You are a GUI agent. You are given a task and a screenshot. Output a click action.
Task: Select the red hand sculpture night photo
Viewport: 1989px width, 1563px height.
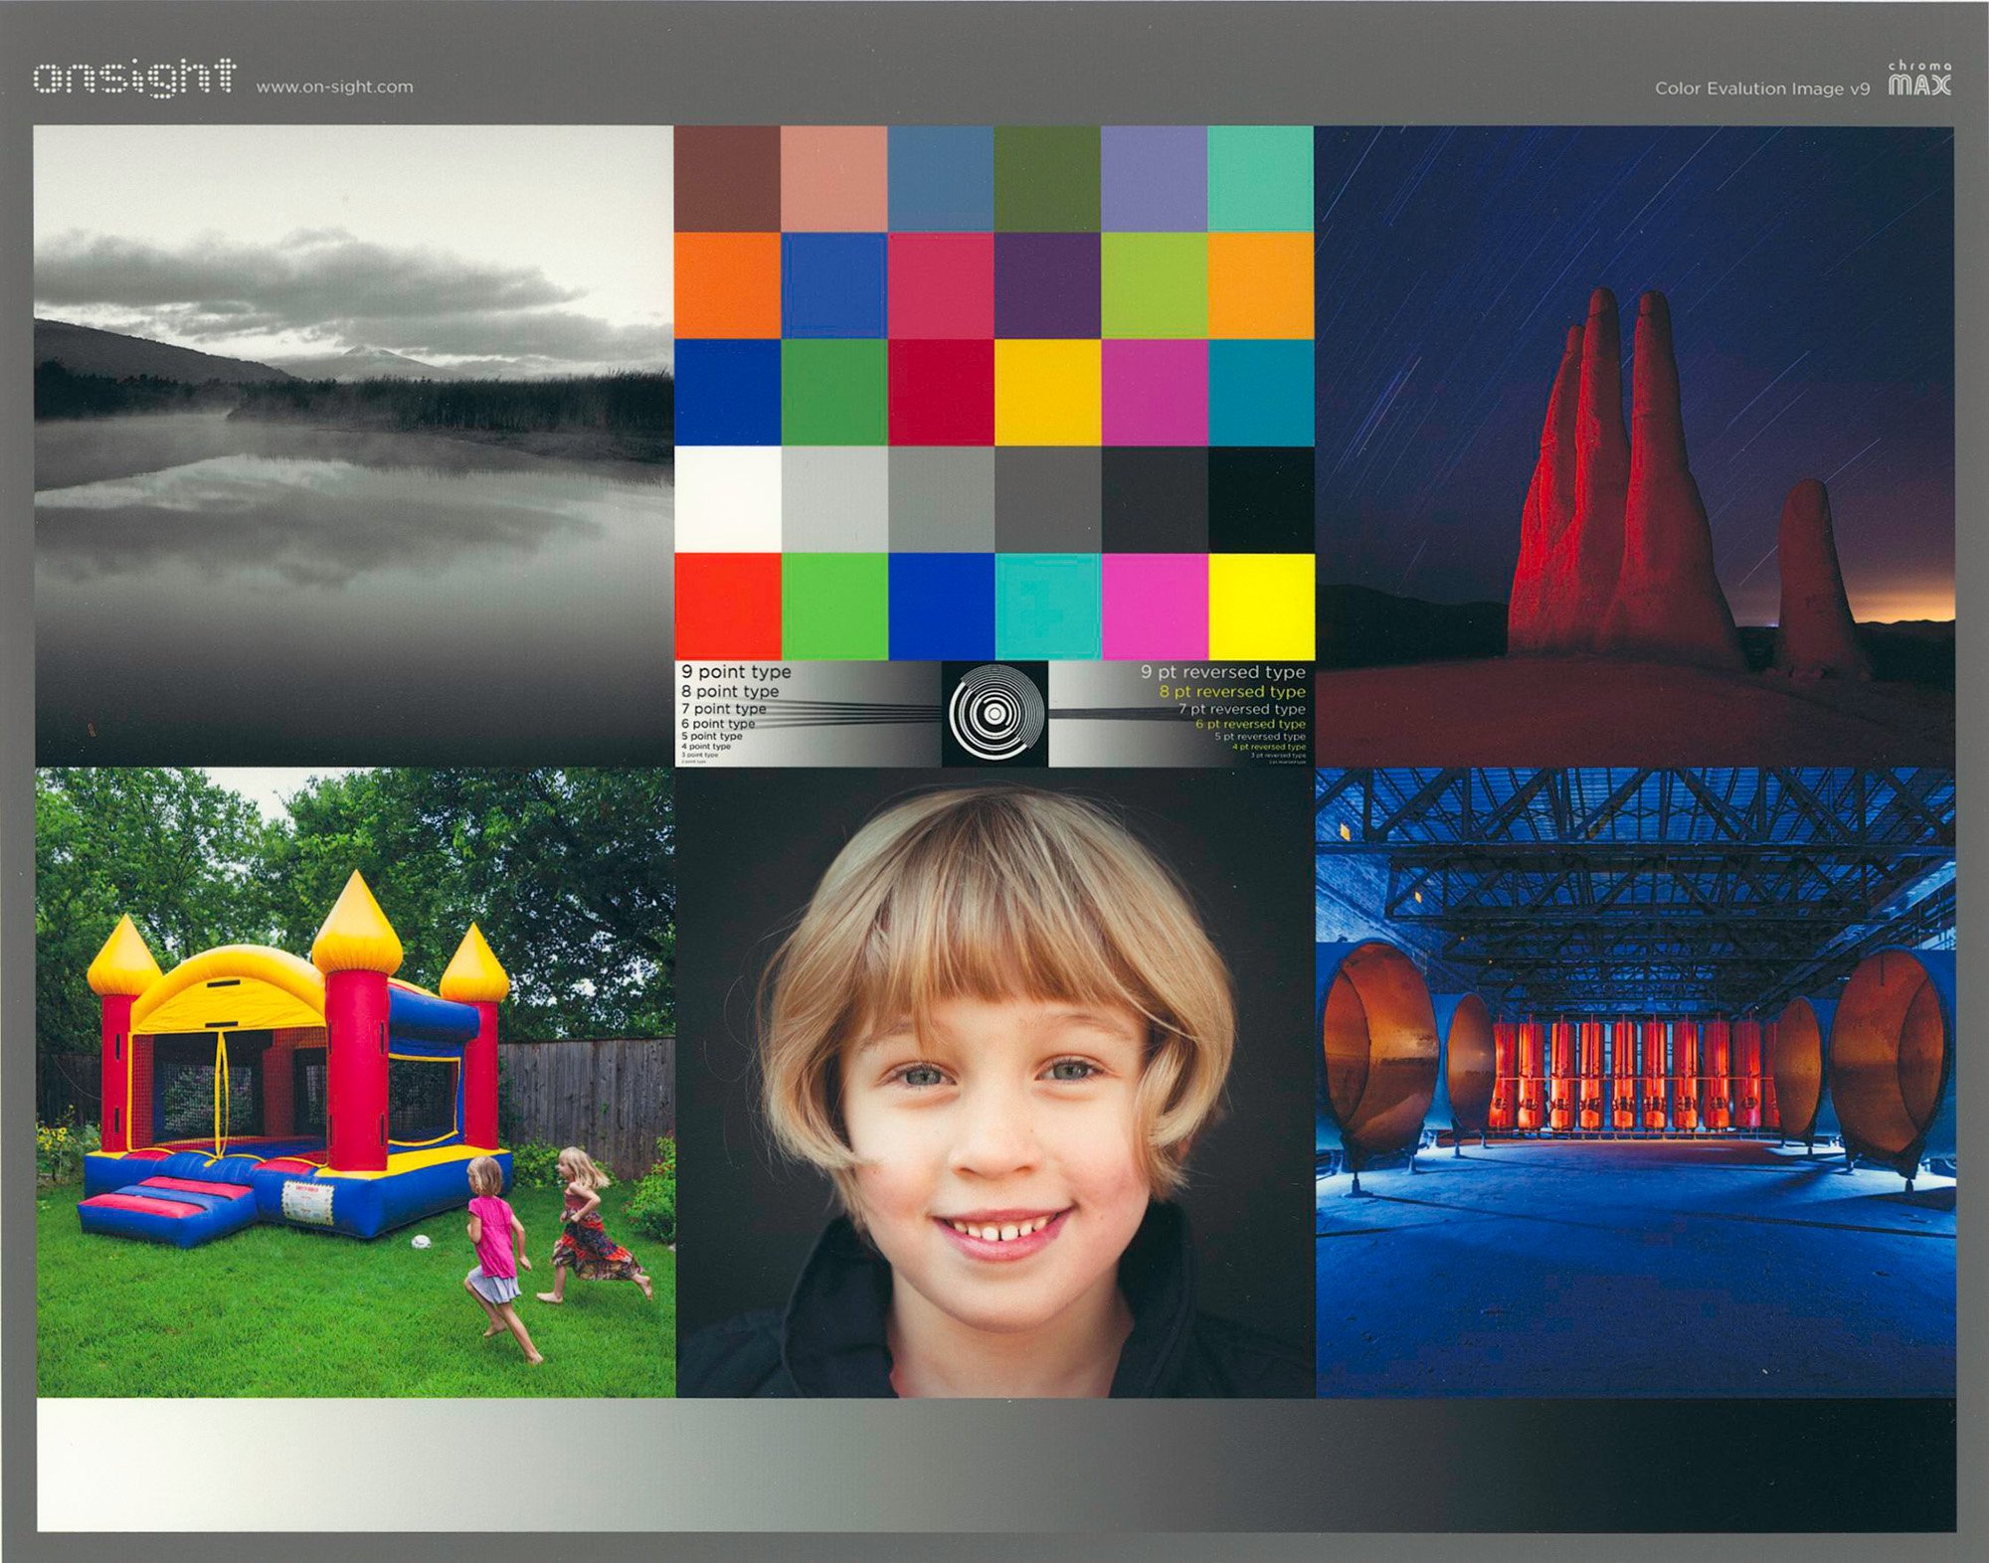(1634, 444)
